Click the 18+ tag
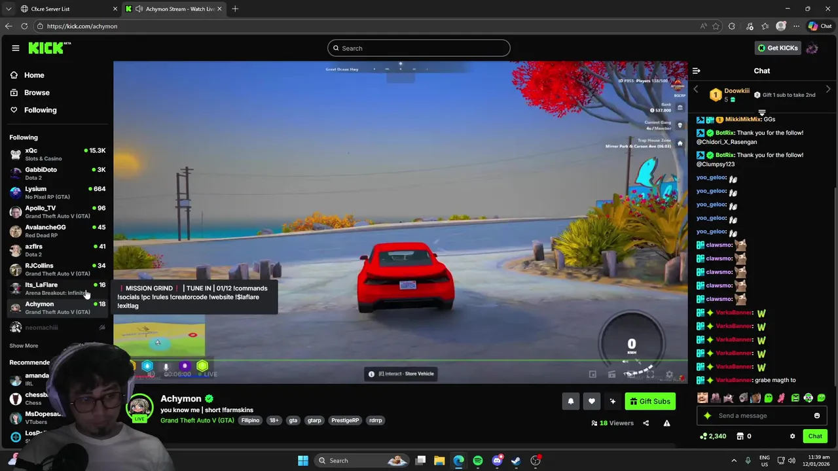The width and height of the screenshot is (838, 471). point(274,421)
